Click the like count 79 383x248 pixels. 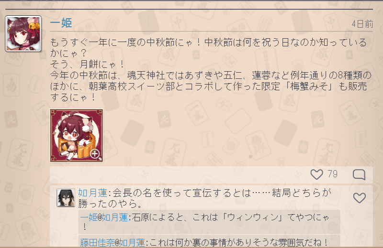coord(332,174)
